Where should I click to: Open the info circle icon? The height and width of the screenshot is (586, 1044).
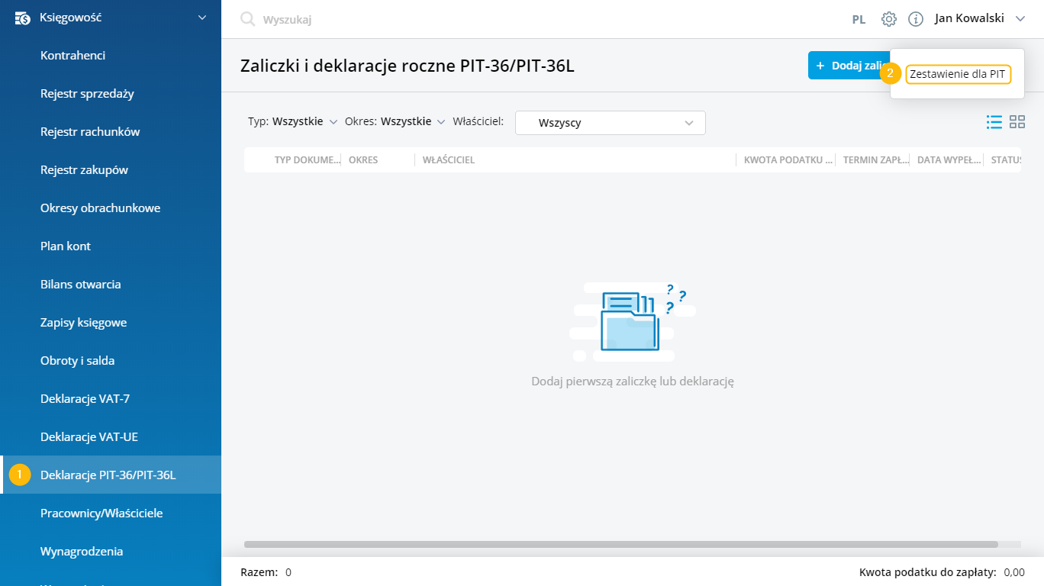click(916, 19)
